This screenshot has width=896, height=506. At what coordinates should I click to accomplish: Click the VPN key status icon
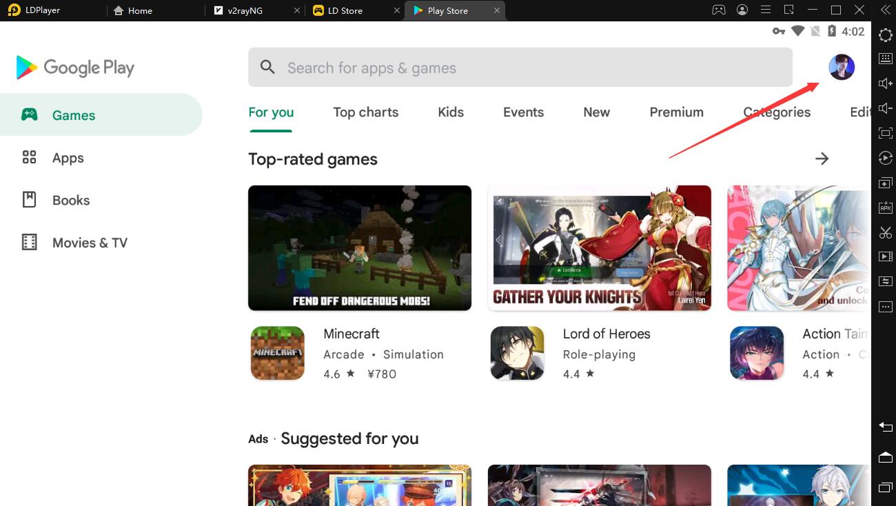[x=779, y=31]
